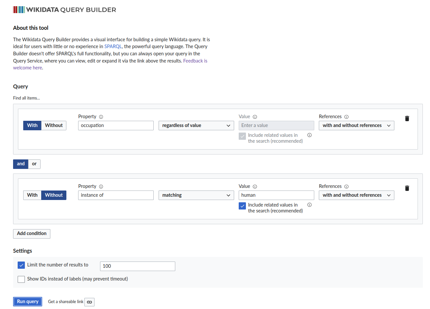Enable showing IDs instead of labels
430x309 pixels.
tap(21, 279)
